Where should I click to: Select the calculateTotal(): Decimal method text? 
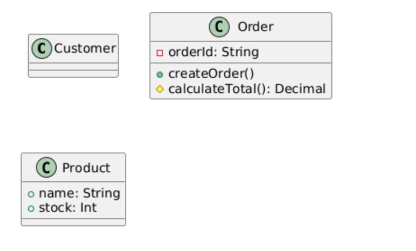coord(247,89)
